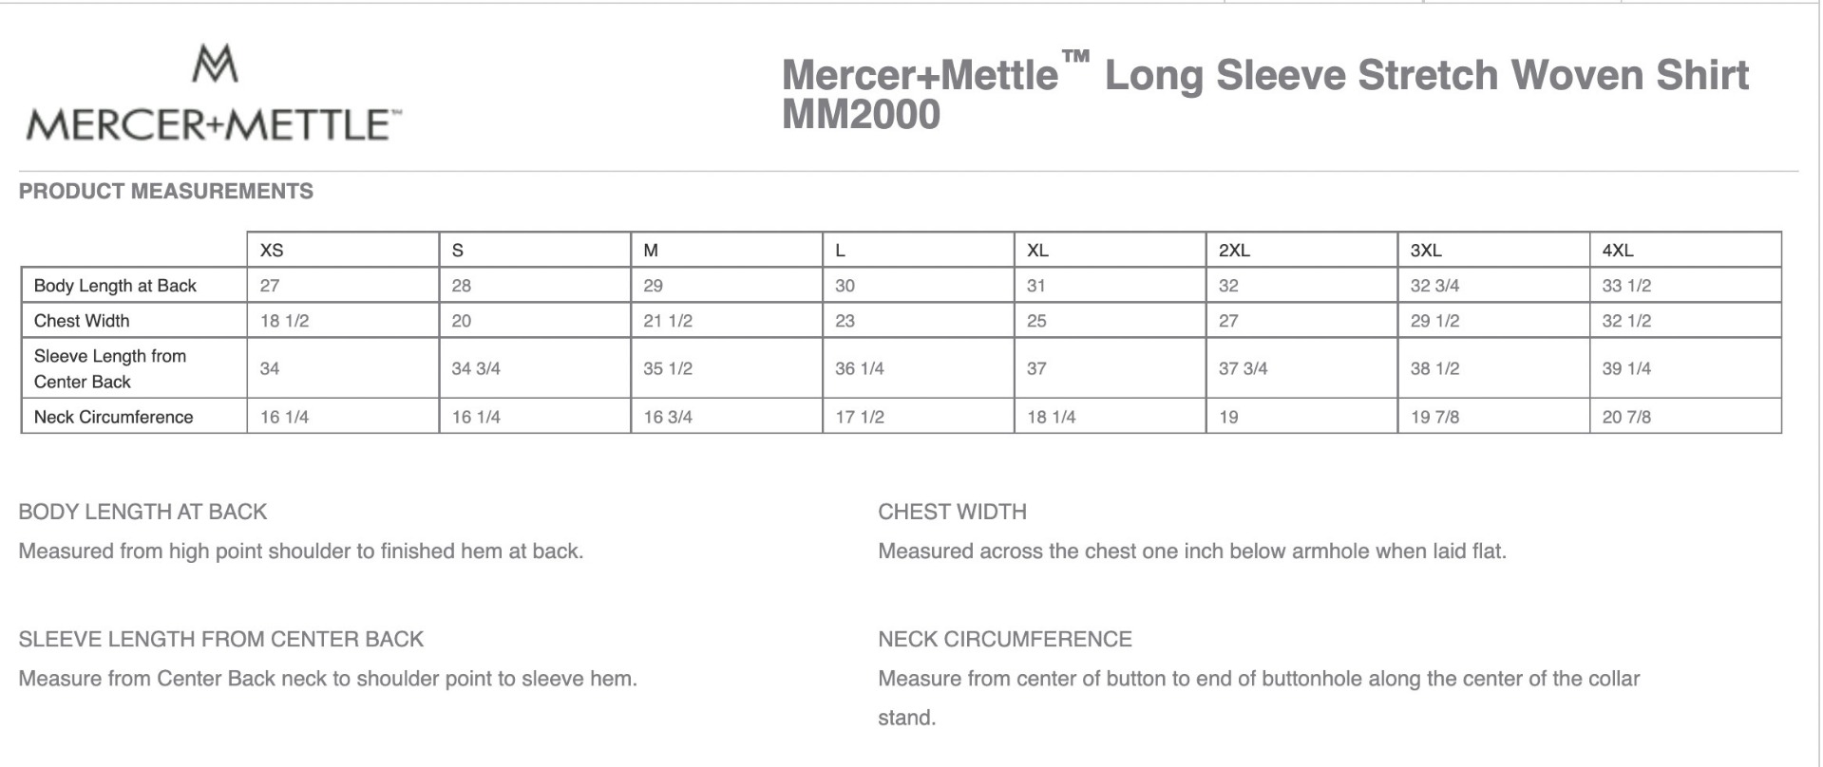This screenshot has height=767, width=1823.
Task: Select the M size column header
Action: (x=651, y=251)
